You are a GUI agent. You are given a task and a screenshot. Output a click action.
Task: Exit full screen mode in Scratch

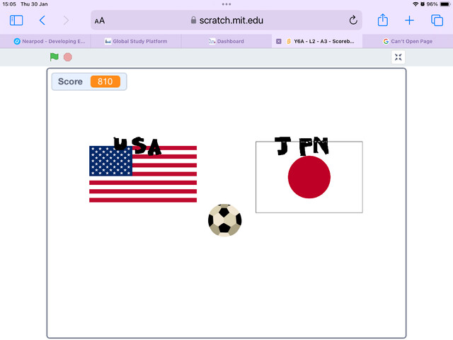pos(398,57)
